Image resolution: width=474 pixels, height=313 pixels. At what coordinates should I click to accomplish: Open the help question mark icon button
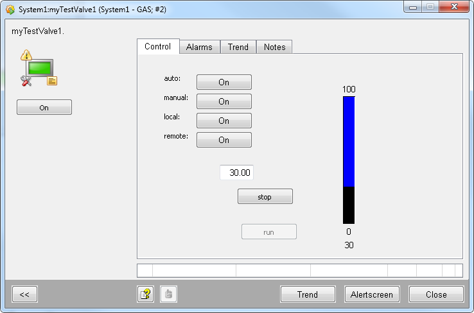pyautogui.click(x=146, y=294)
